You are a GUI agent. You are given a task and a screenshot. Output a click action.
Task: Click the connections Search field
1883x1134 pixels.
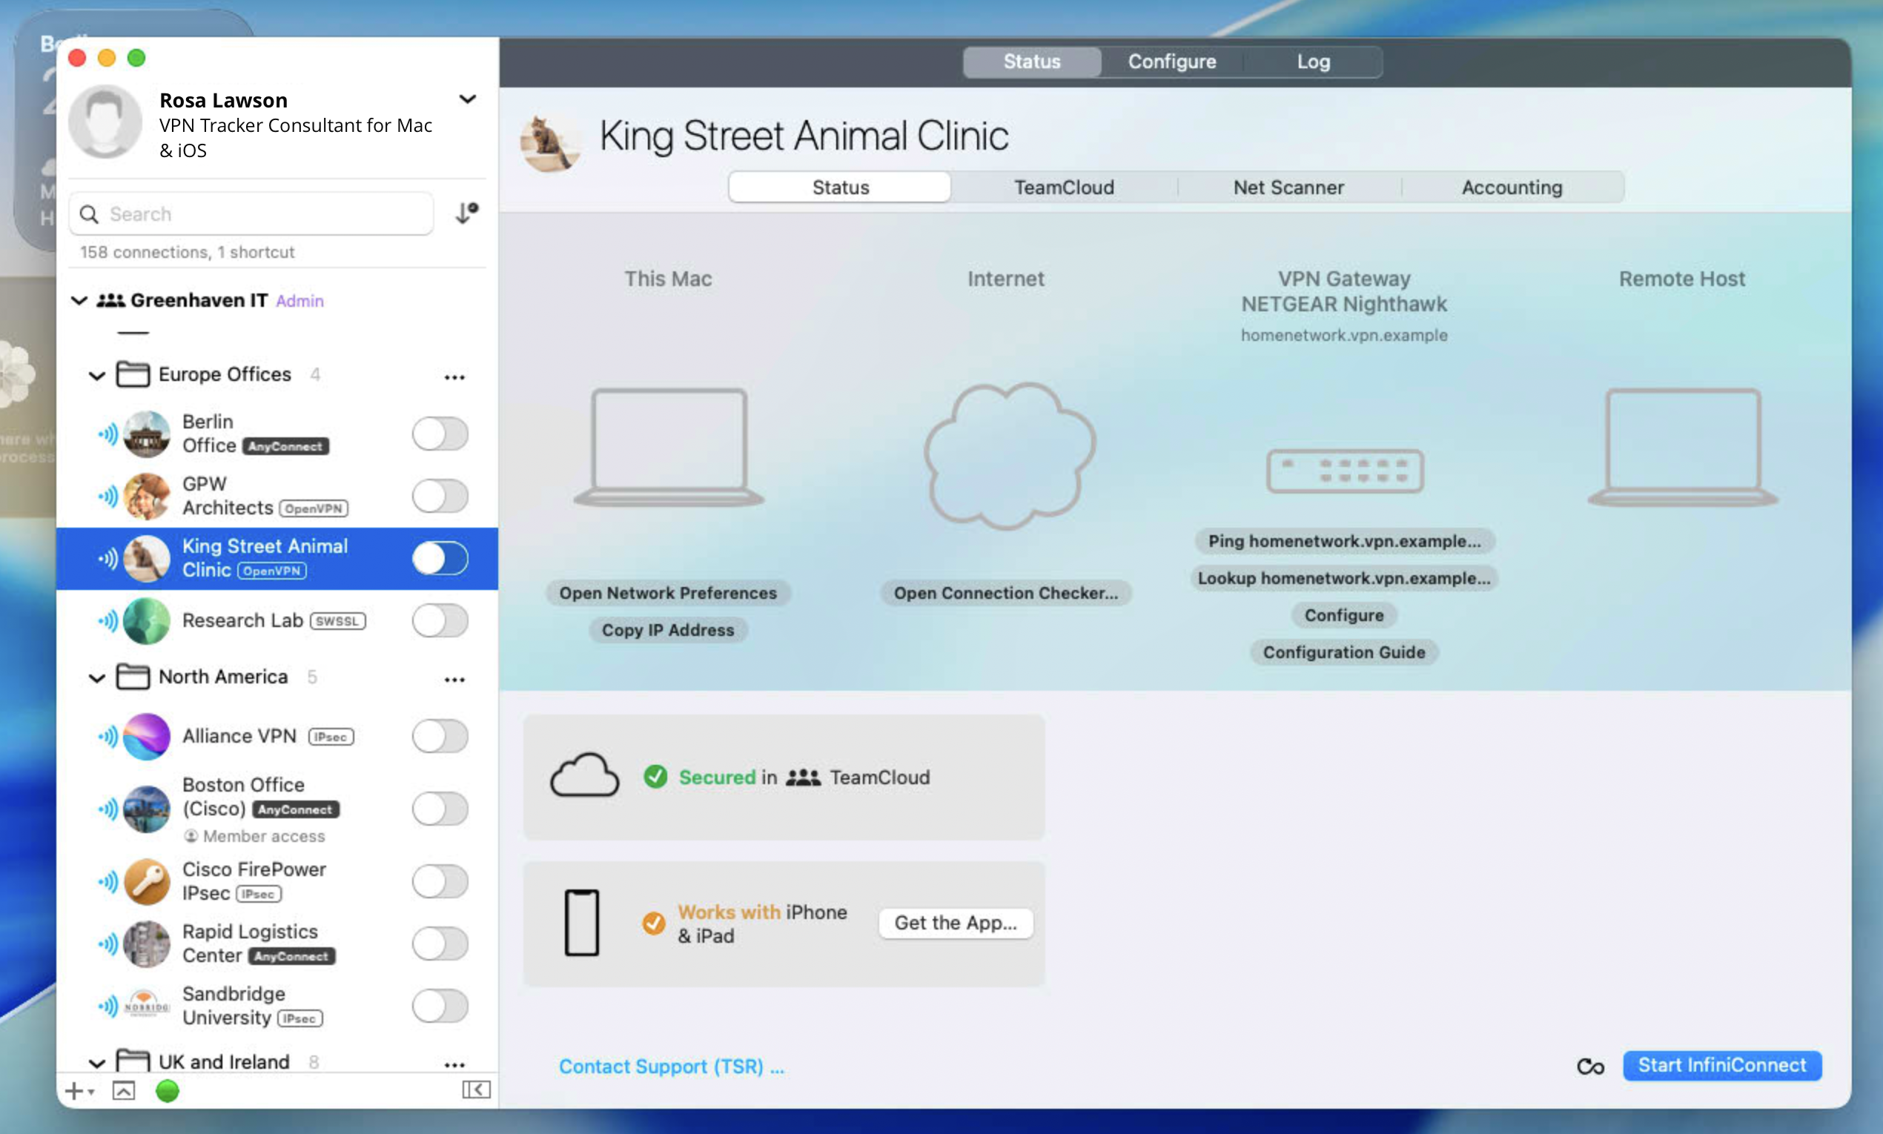[251, 214]
